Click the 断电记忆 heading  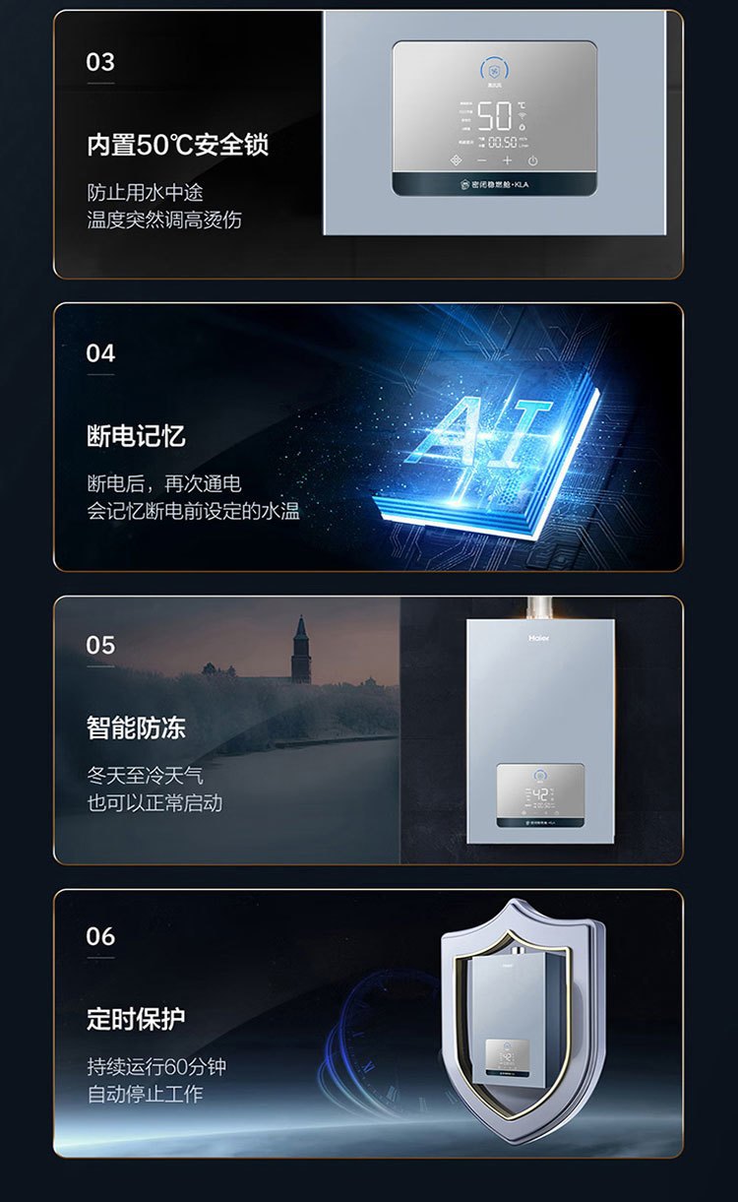pos(136,436)
